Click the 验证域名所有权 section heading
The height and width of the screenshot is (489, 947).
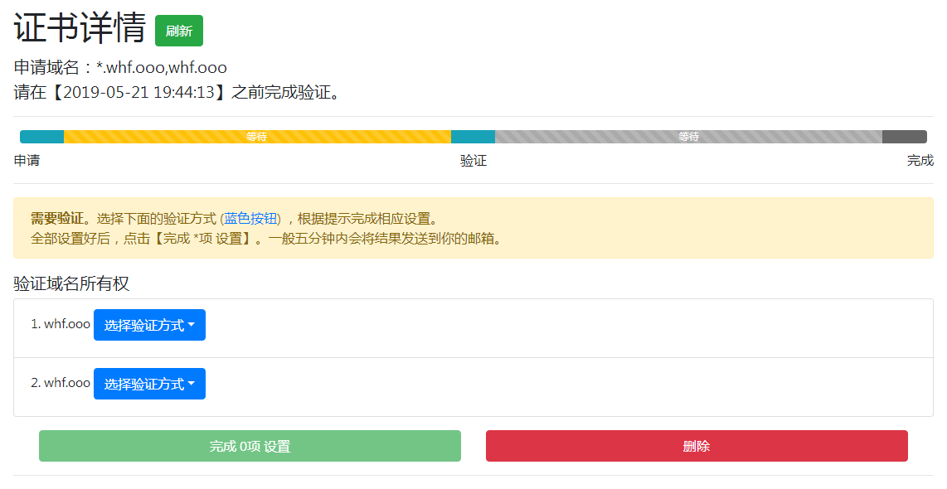(71, 283)
